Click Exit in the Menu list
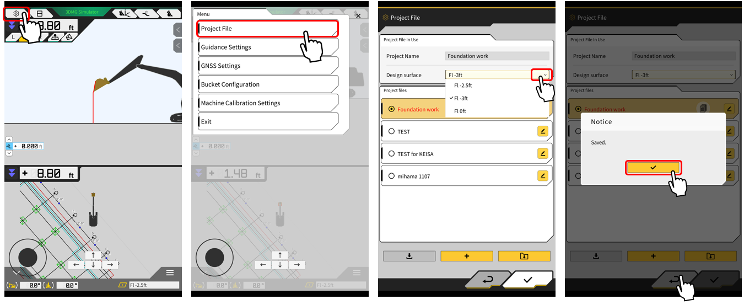 [x=267, y=121]
